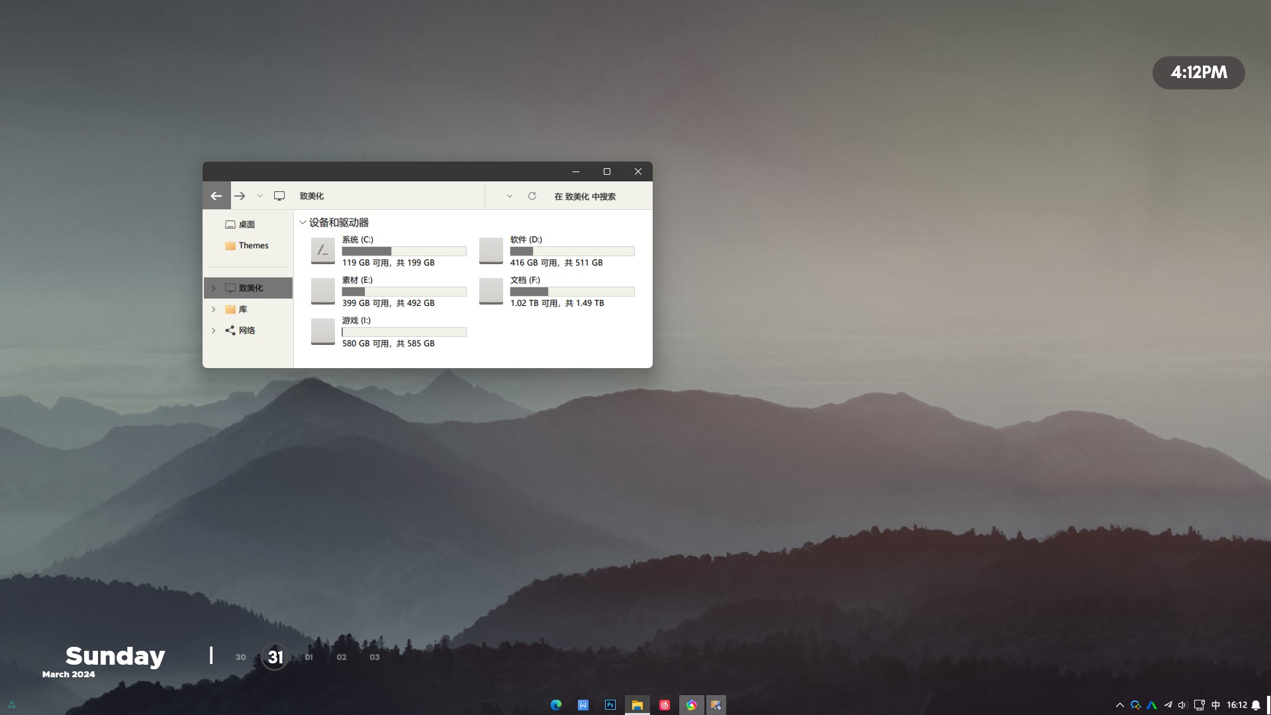The width and height of the screenshot is (1271, 715).
Task: Select 桌面 in the navigation pane
Action: (246, 224)
